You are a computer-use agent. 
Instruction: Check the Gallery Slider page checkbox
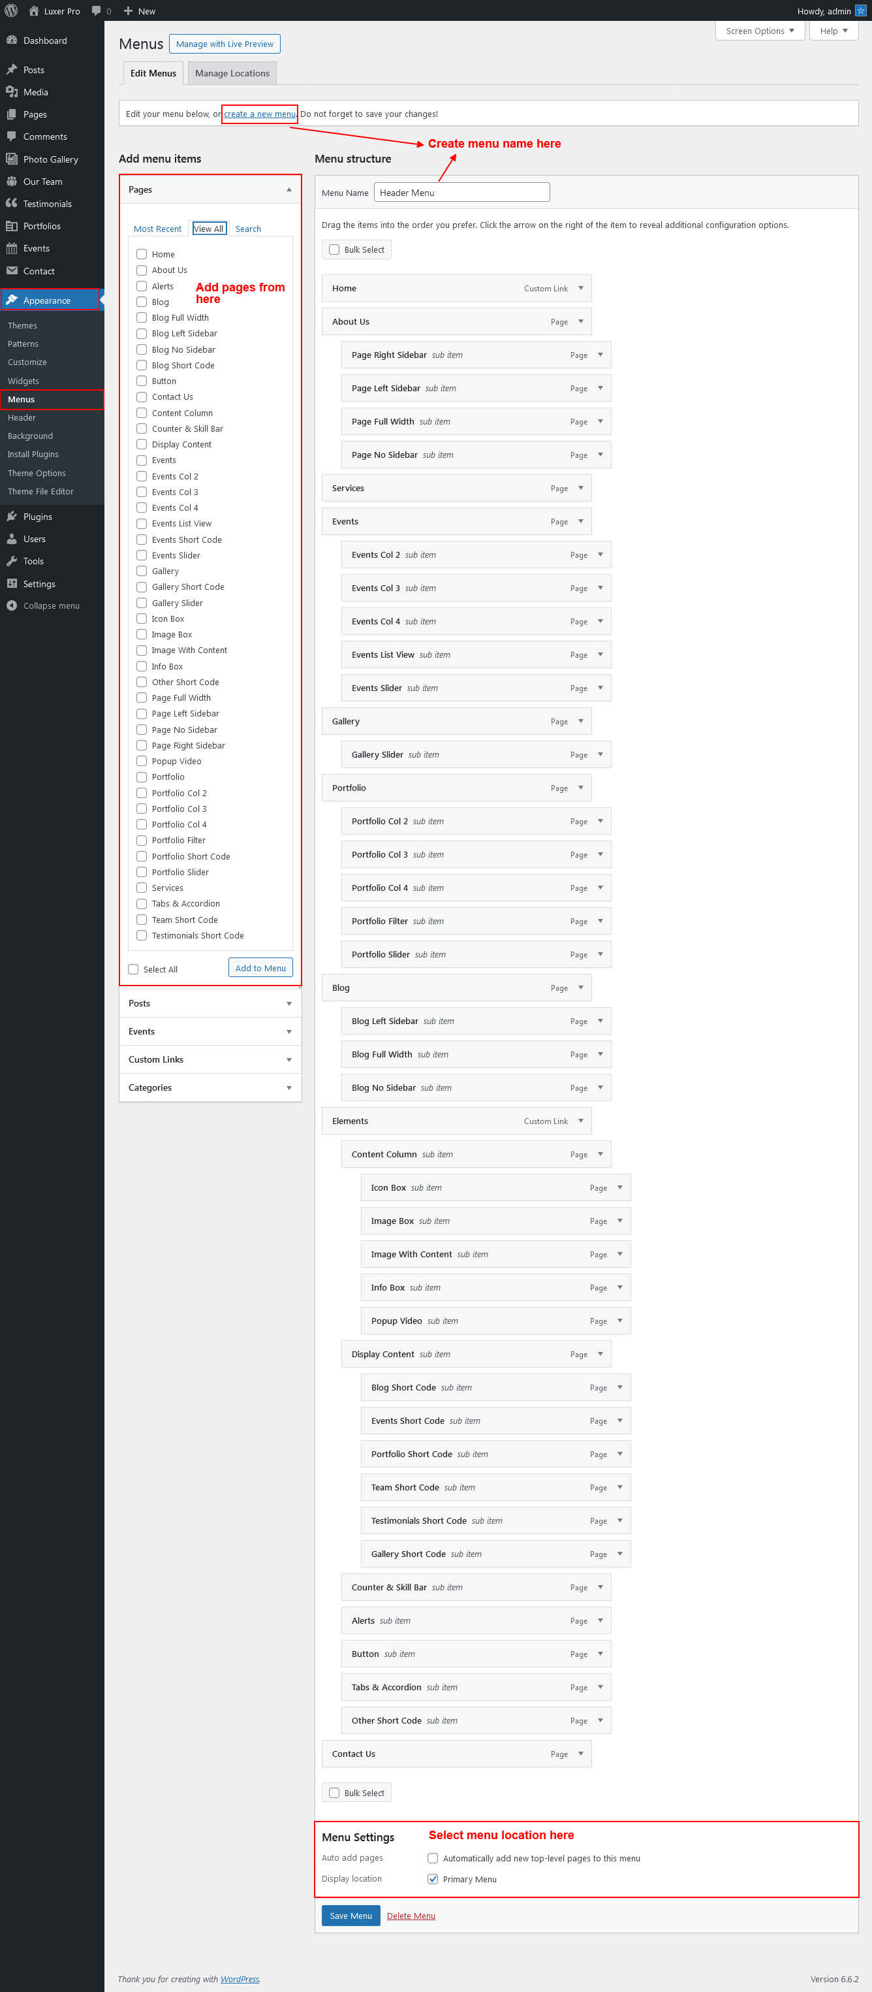[x=142, y=602]
